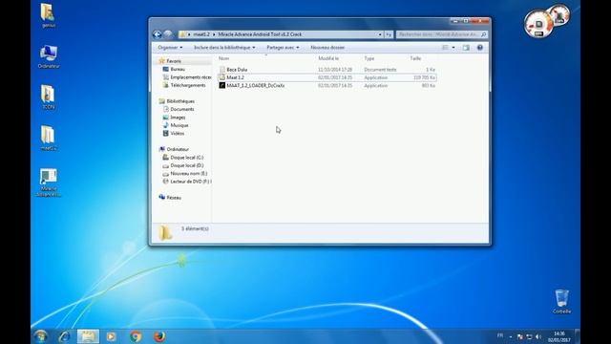This screenshot has width=611, height=344.
Task: Click the network tray icon
Action: click(529, 336)
